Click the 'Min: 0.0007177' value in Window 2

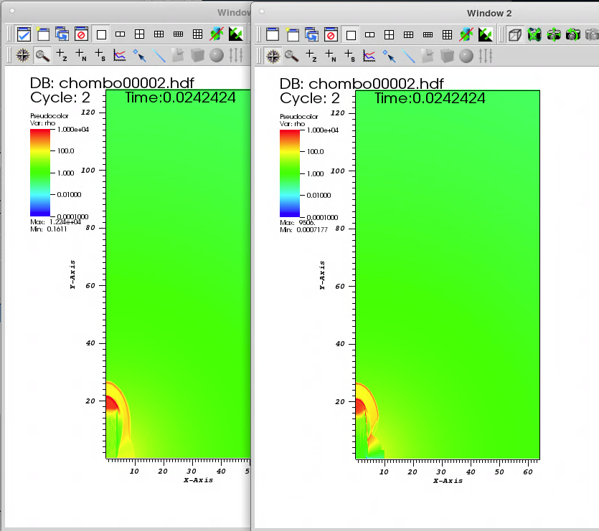[303, 230]
